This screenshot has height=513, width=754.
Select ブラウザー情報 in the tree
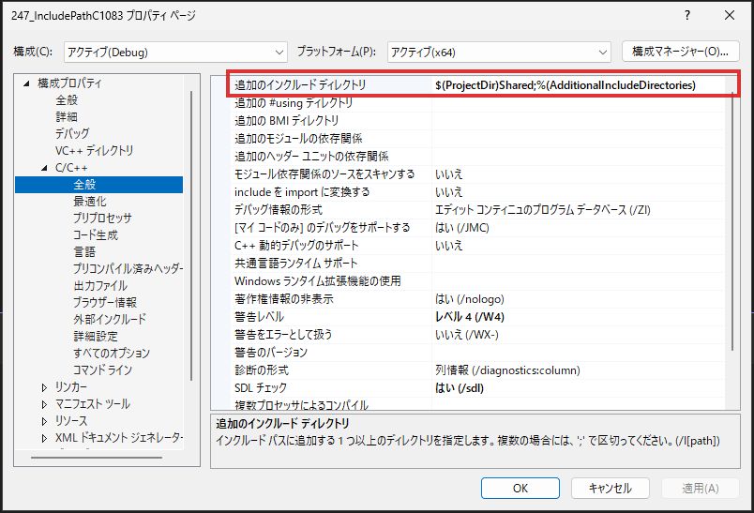(105, 302)
